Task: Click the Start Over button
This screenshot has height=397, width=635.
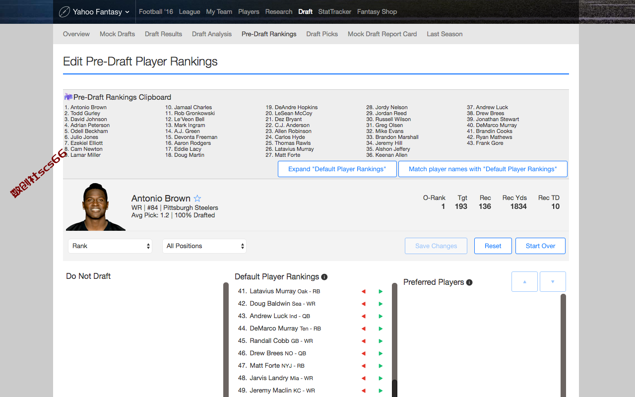Action: [x=540, y=246]
